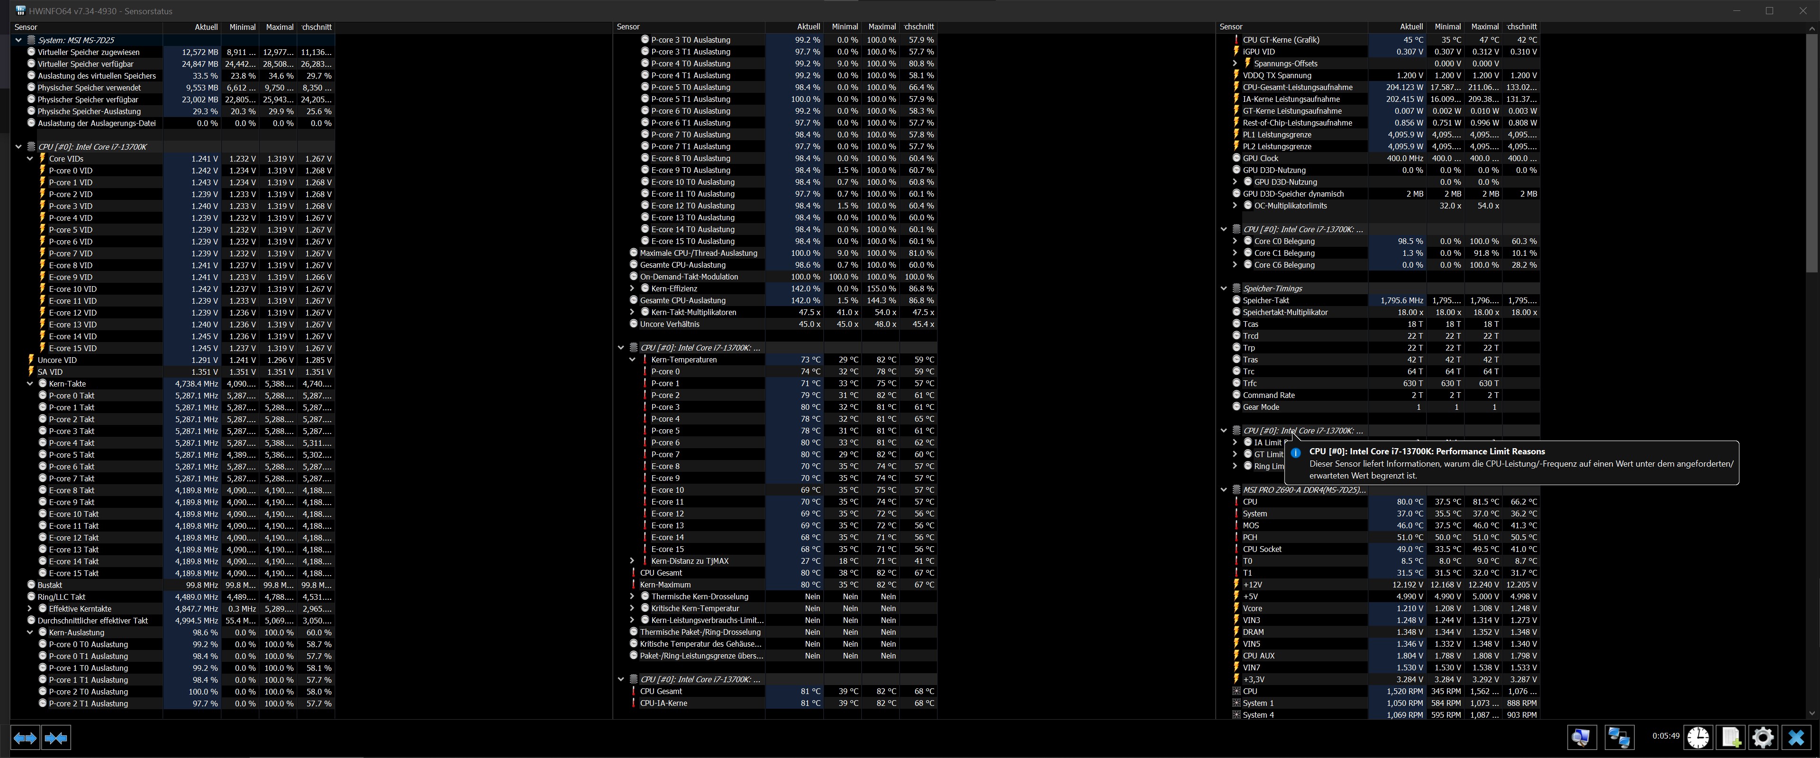Collapse the Kern-Temperaturen group
The width and height of the screenshot is (1820, 758).
pyautogui.click(x=632, y=360)
